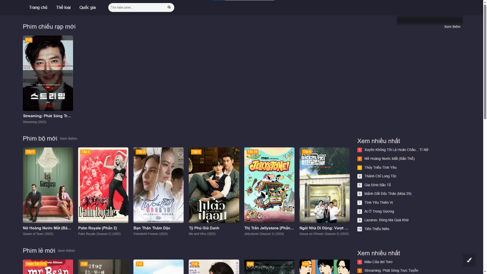Viewport: 487px width, 274px height.
Task: Click Xem thêm for Phim chiếu rạp mới
Action: [452, 27]
